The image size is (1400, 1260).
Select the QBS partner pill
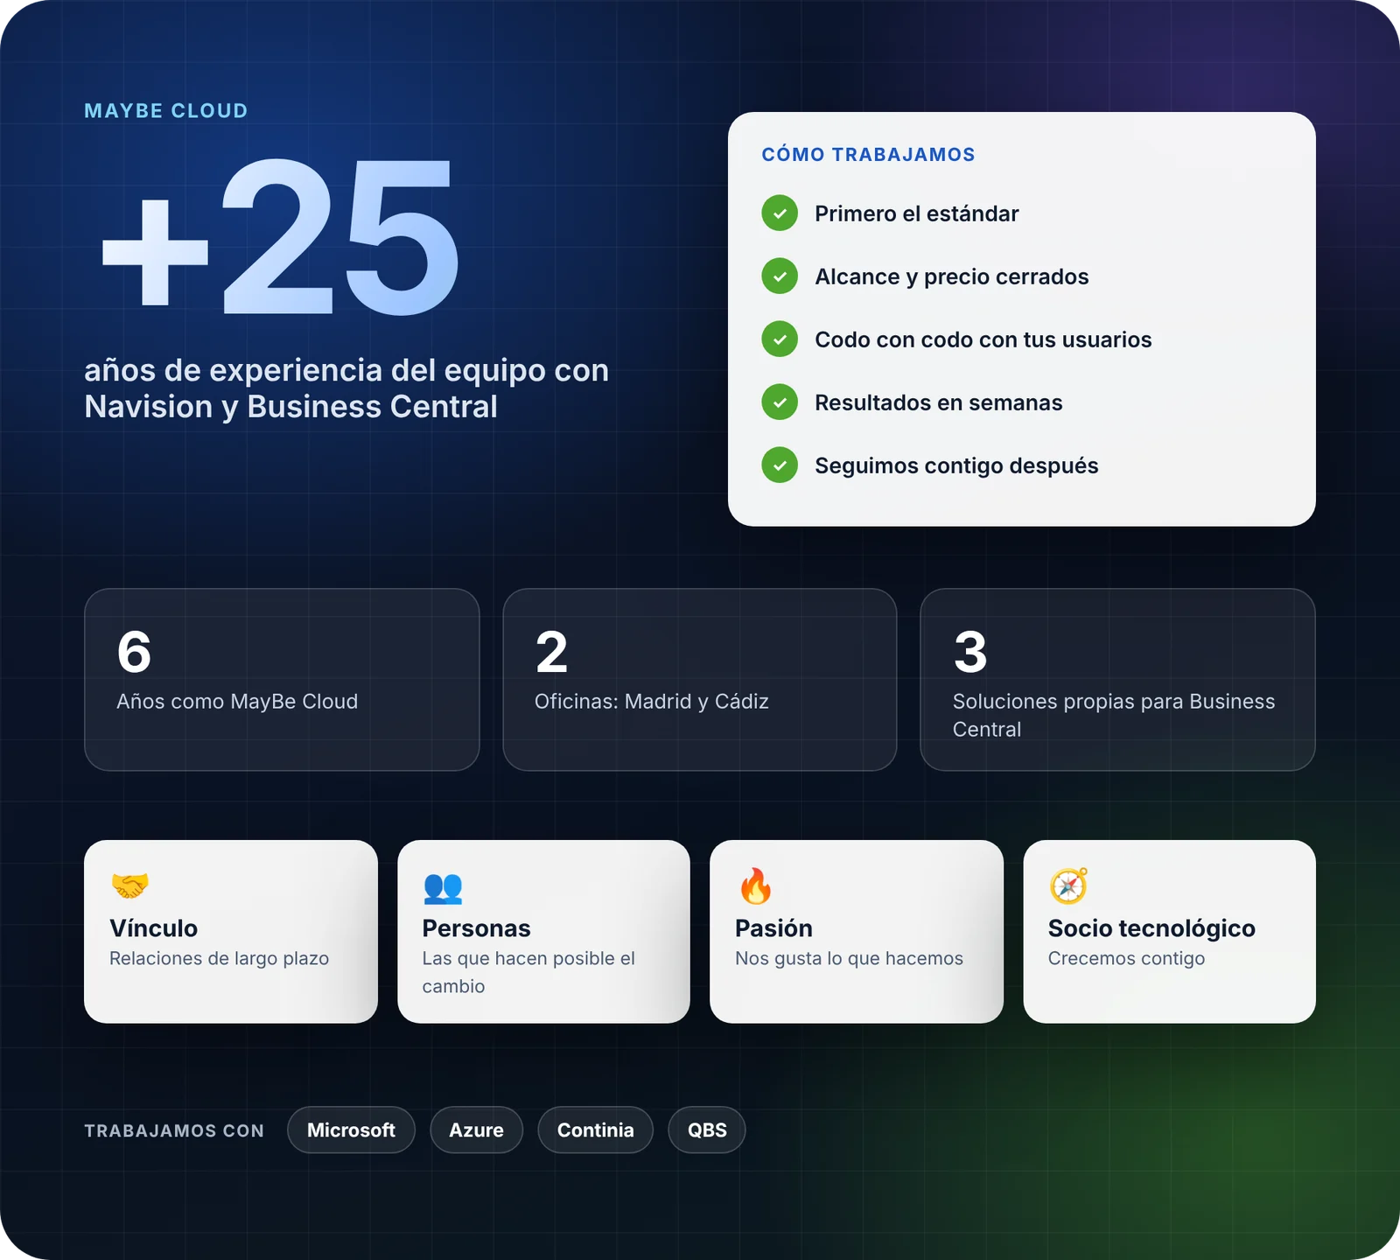[707, 1130]
